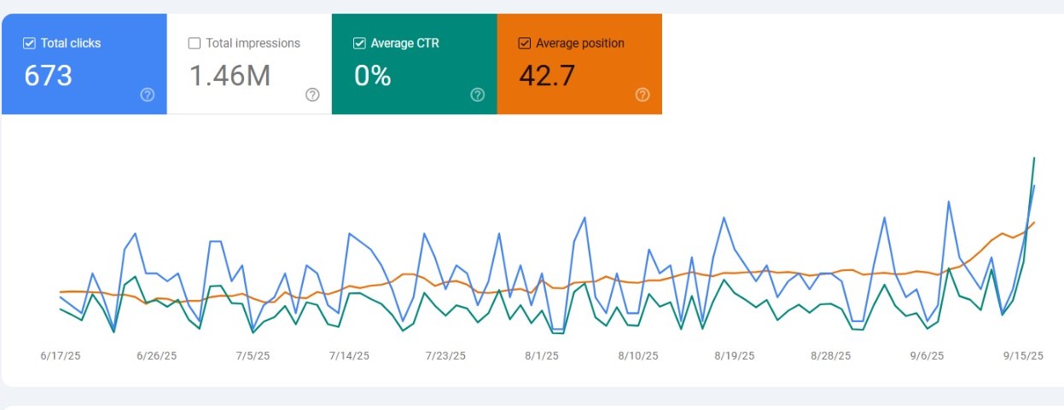Open help icon on Total impressions card
The height and width of the screenshot is (410, 1064).
pyautogui.click(x=312, y=95)
